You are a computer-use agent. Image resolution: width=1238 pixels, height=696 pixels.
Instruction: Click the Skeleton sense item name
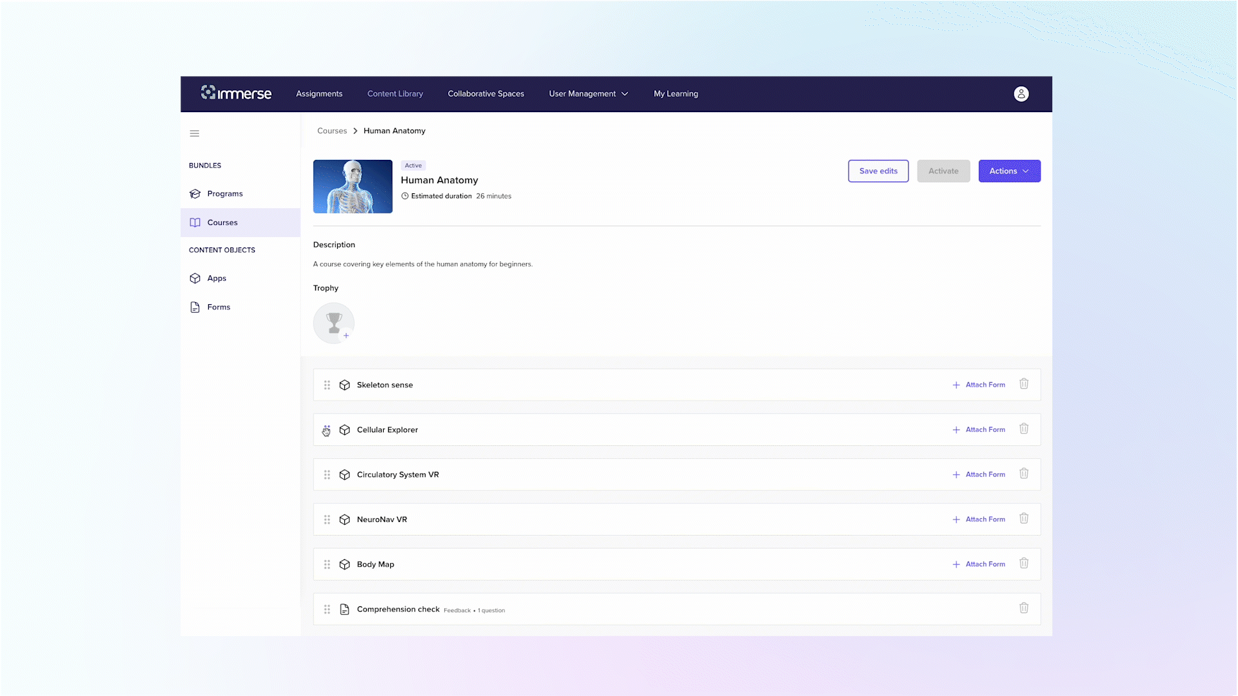click(x=385, y=385)
